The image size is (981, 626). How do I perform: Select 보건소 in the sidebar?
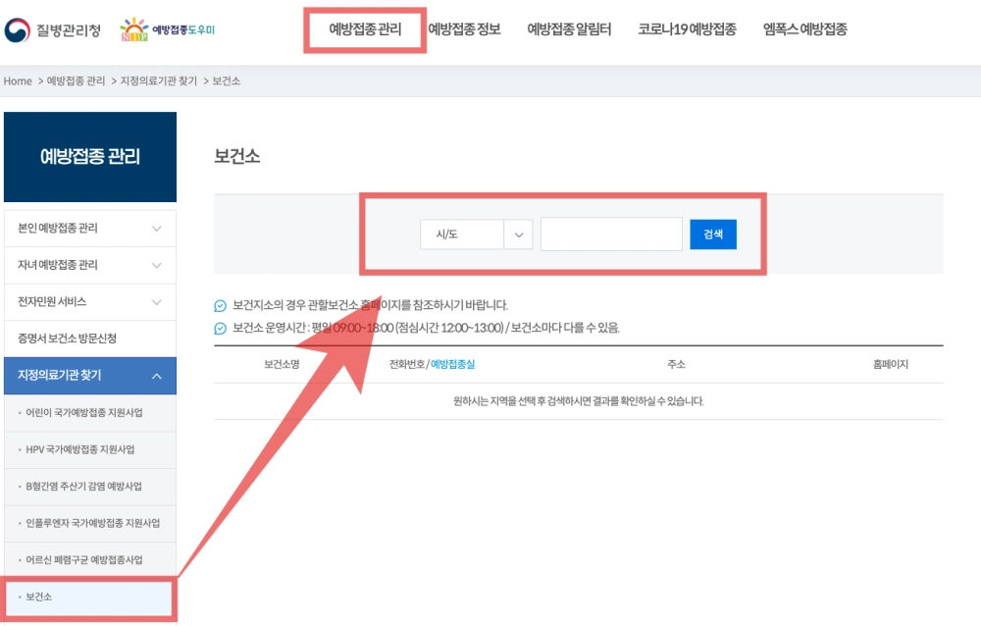coord(90,596)
